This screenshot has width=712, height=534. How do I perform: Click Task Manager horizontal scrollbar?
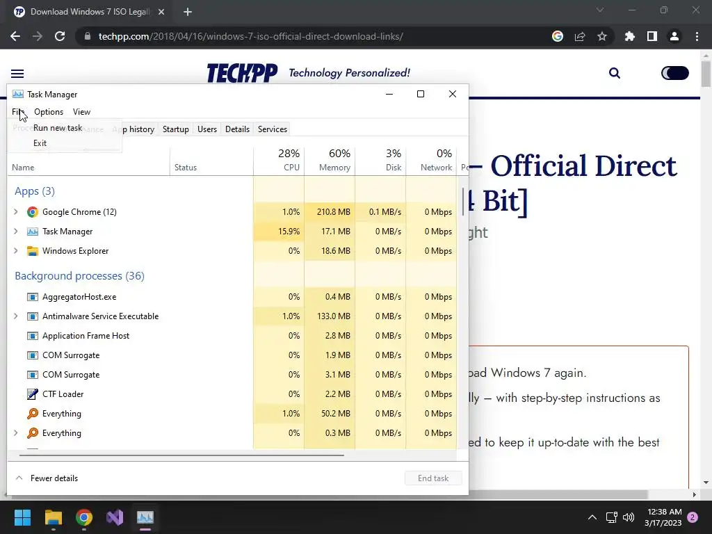181,455
